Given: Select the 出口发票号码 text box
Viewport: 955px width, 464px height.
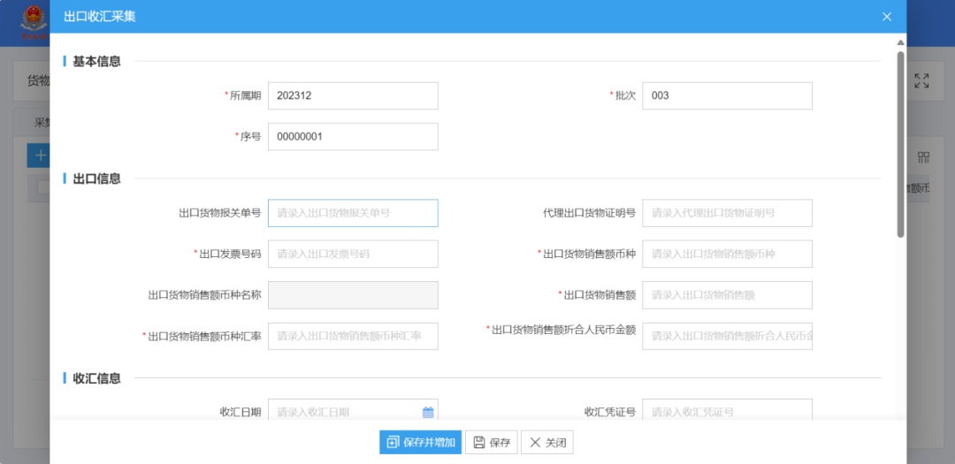Looking at the screenshot, I should pyautogui.click(x=353, y=254).
